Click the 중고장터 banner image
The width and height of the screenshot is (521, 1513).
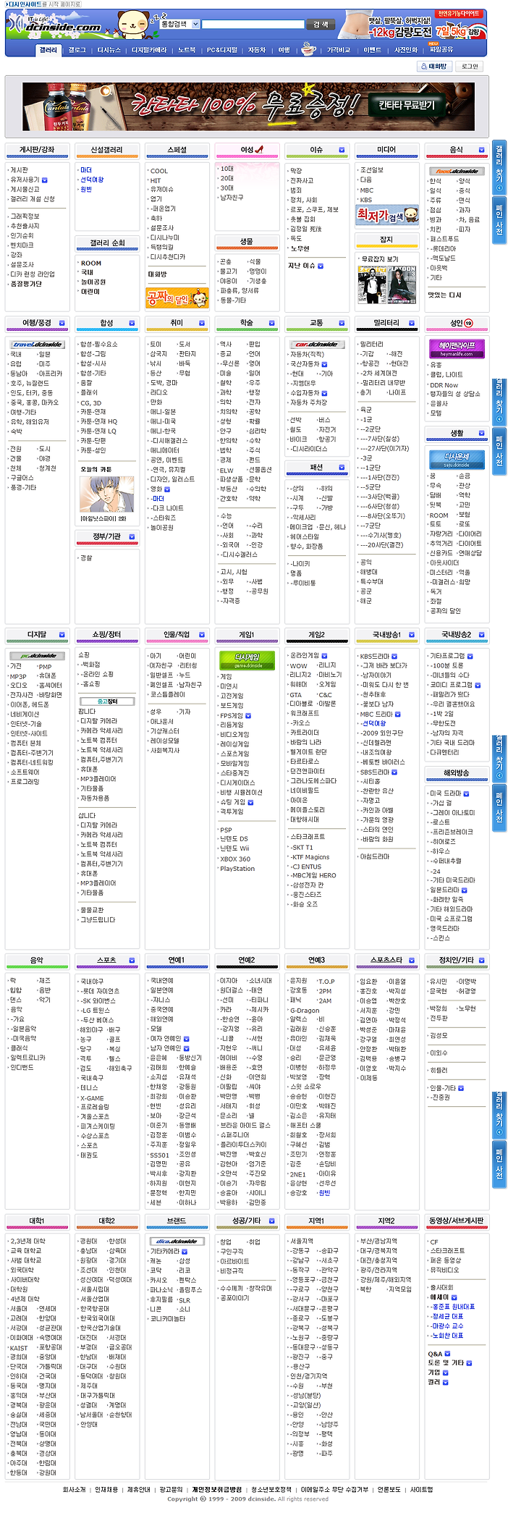click(x=106, y=701)
